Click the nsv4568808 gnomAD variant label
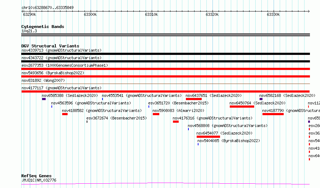This screenshot has height=188, width=320. pos(228,126)
